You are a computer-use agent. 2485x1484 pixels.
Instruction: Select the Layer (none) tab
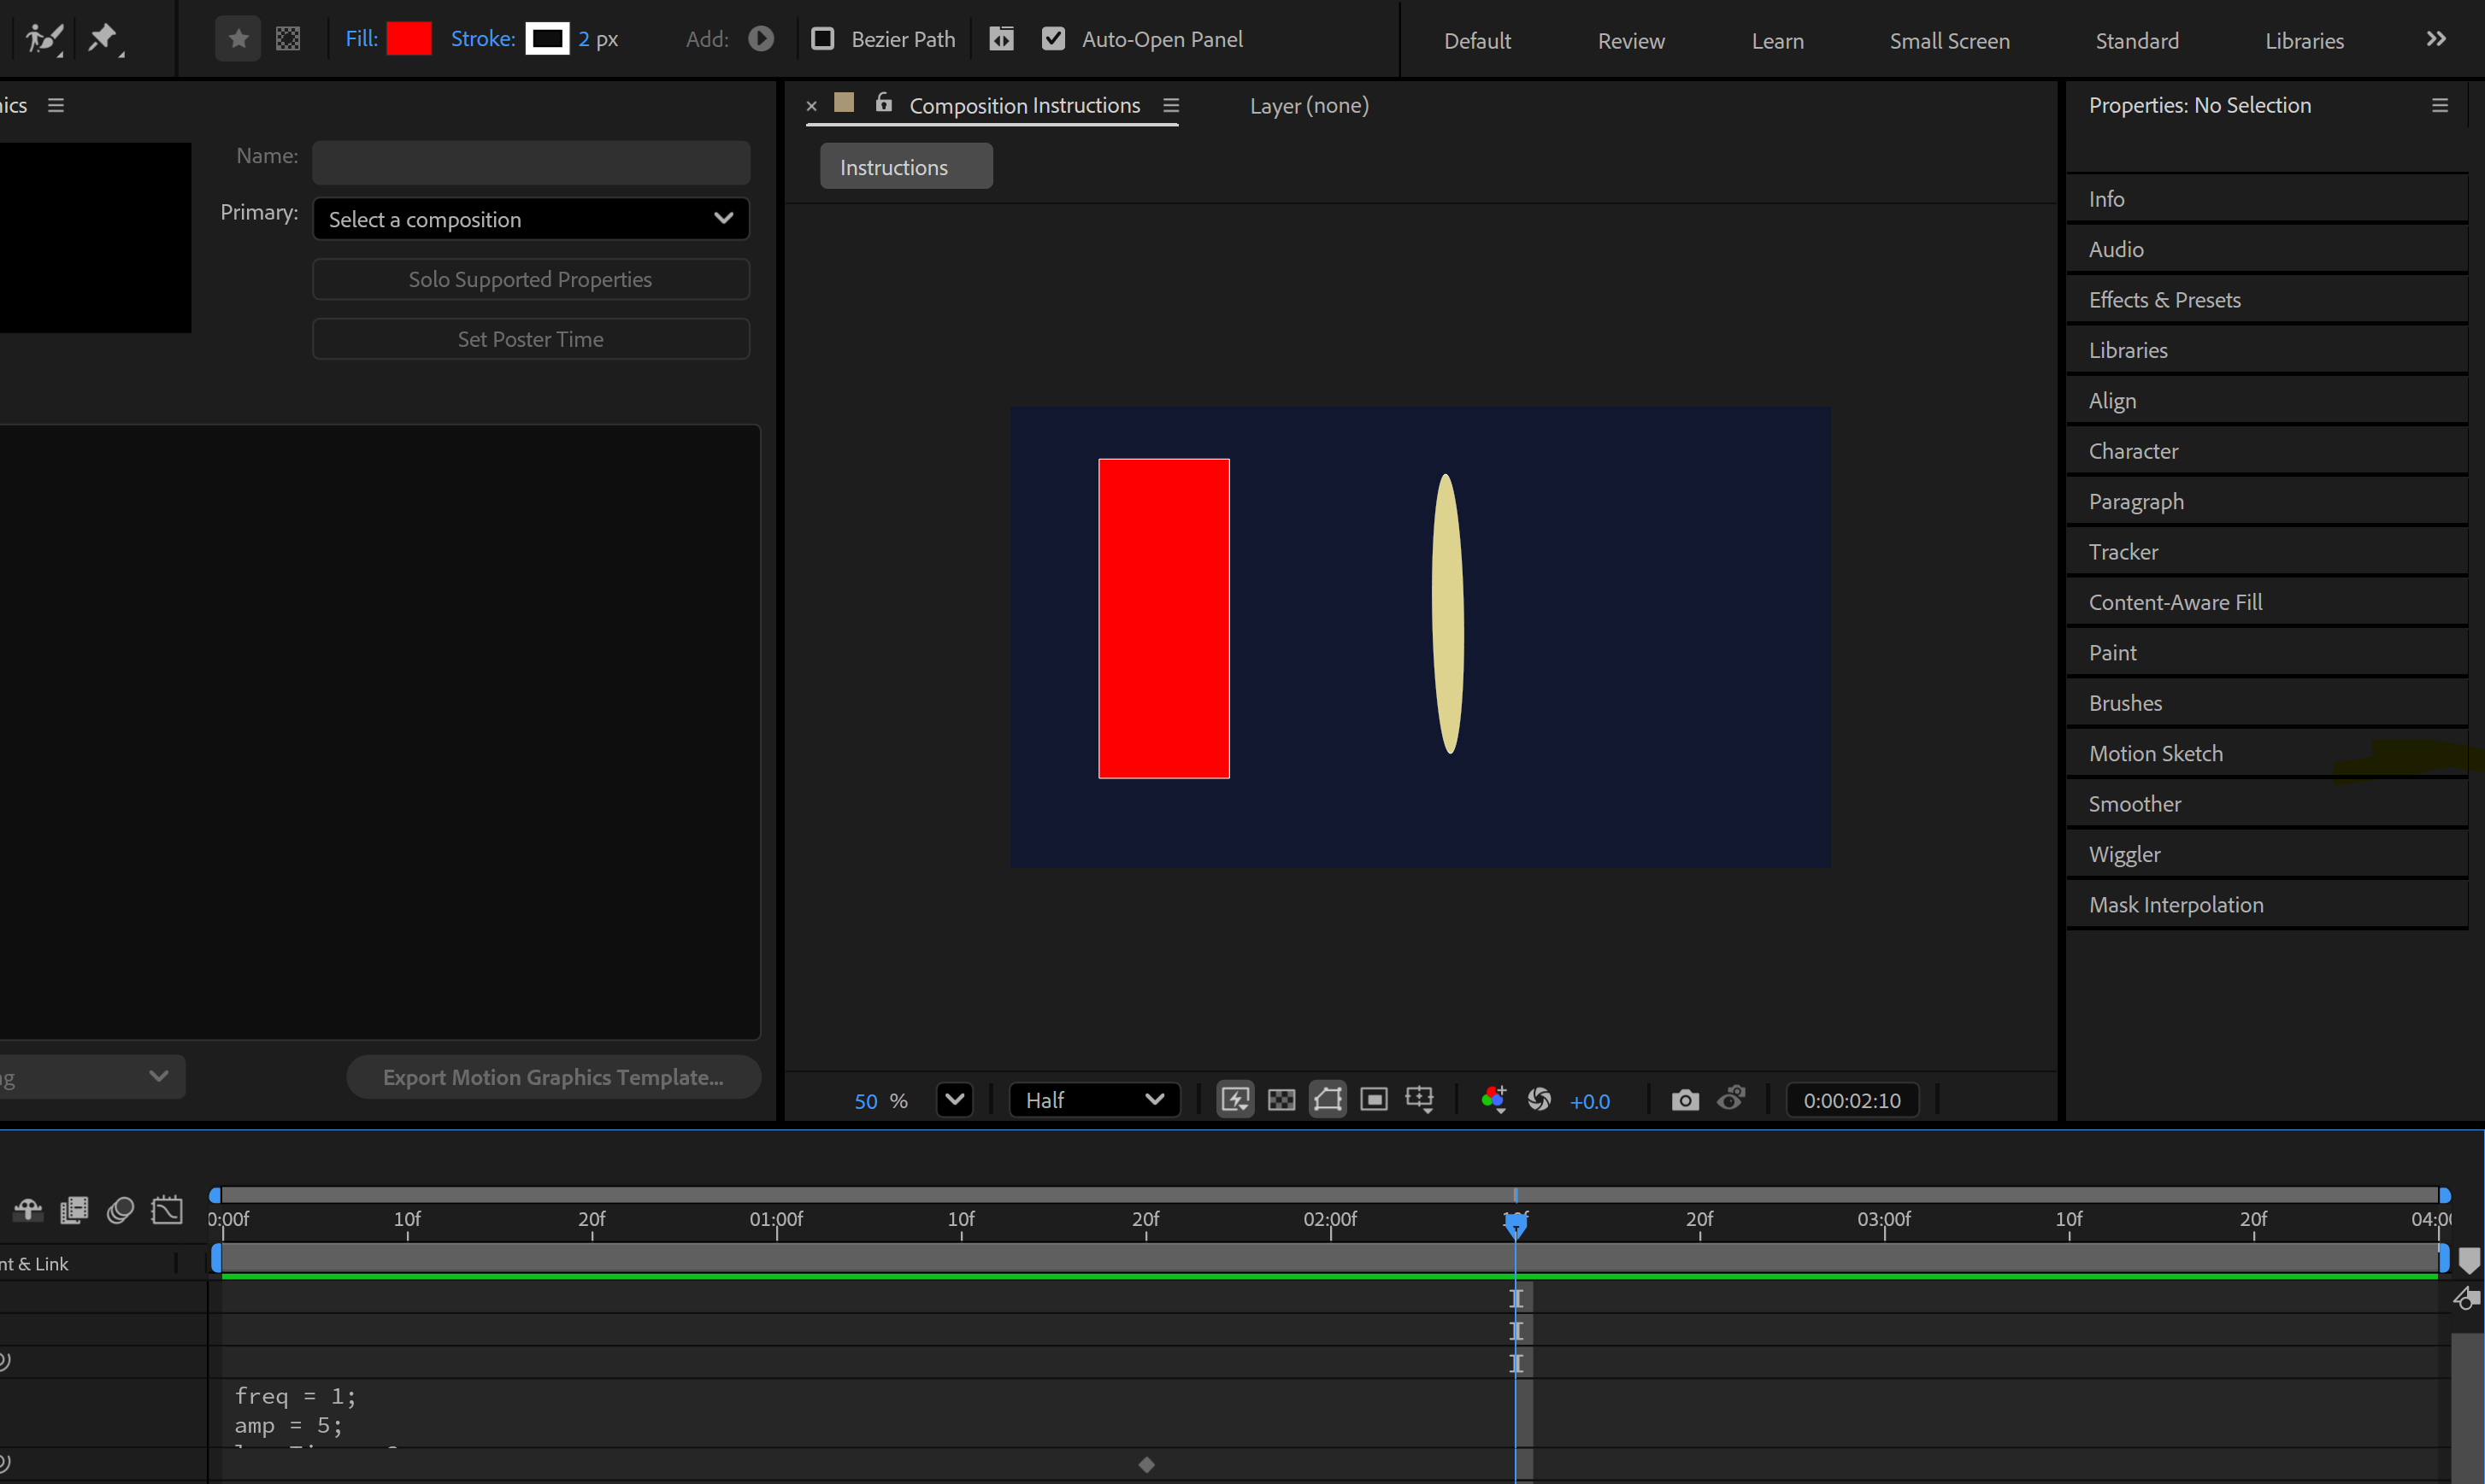(x=1310, y=105)
